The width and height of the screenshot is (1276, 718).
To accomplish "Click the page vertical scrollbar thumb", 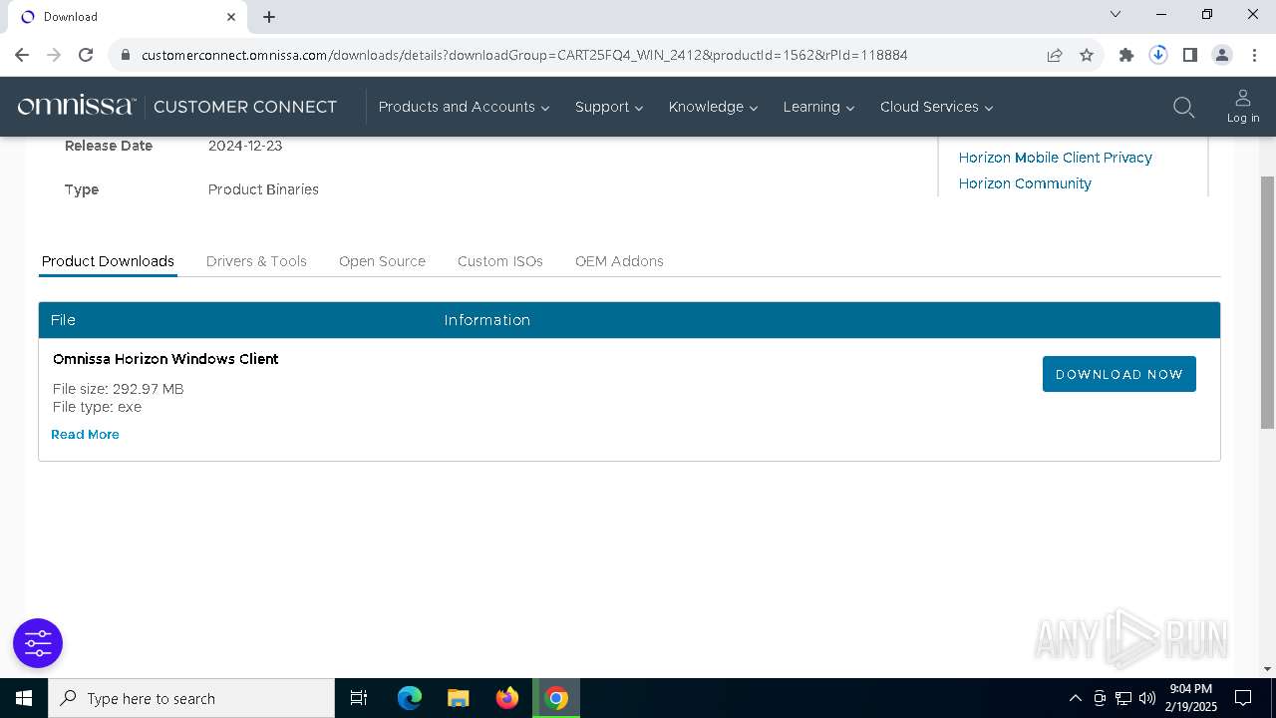I will (x=1267, y=302).
